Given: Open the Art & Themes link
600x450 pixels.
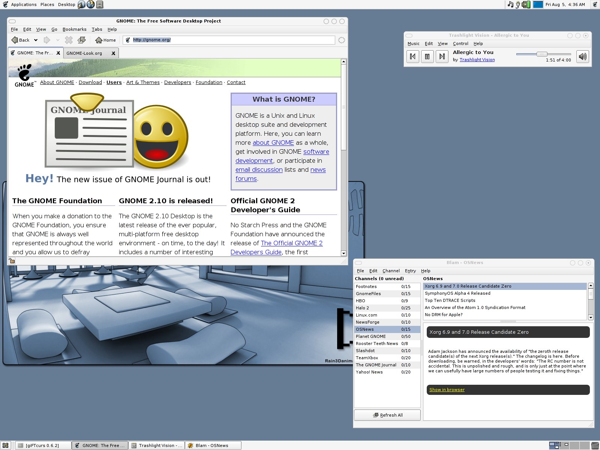Looking at the screenshot, I should pyautogui.click(x=143, y=82).
